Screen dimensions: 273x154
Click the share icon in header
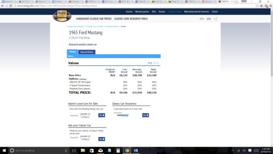click(215, 19)
